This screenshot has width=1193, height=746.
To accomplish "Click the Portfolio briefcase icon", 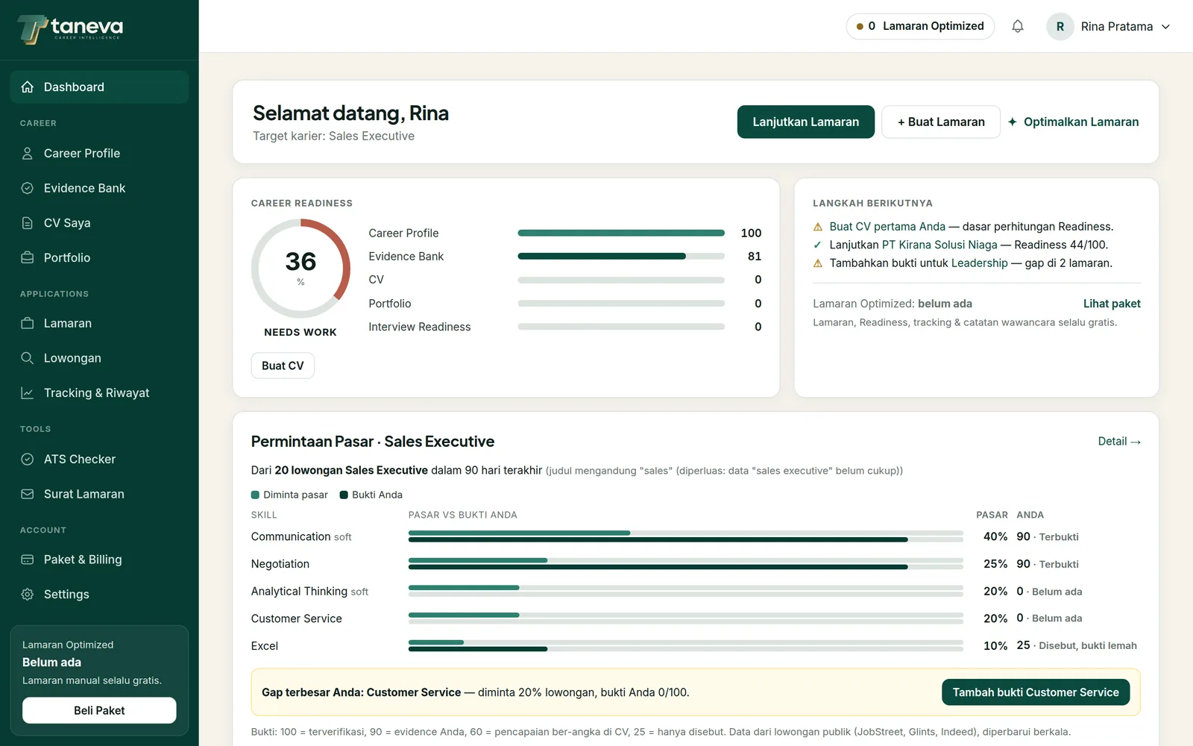I will [x=28, y=257].
